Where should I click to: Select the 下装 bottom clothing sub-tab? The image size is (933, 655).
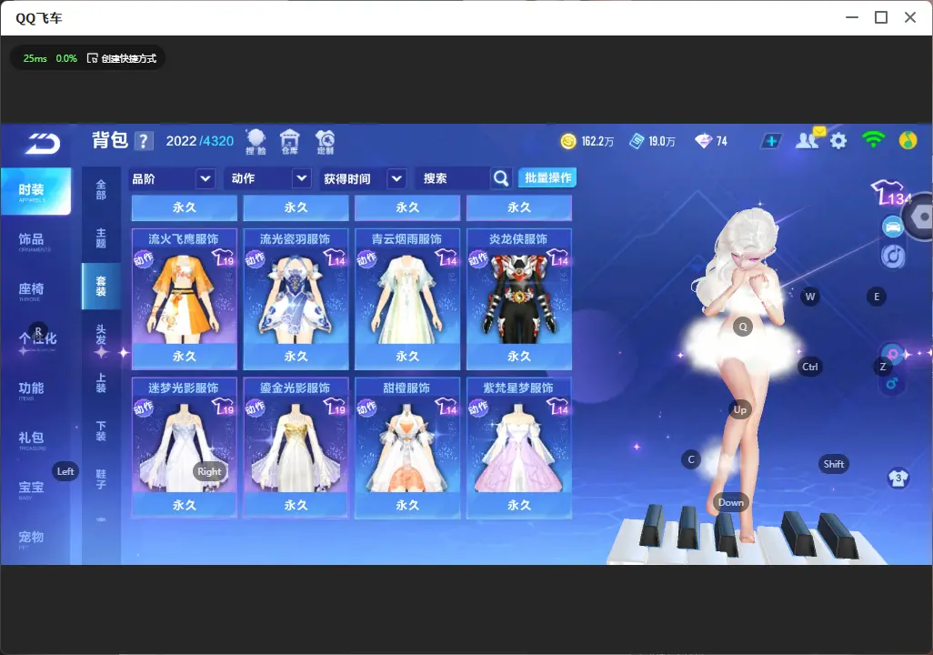pyautogui.click(x=101, y=431)
